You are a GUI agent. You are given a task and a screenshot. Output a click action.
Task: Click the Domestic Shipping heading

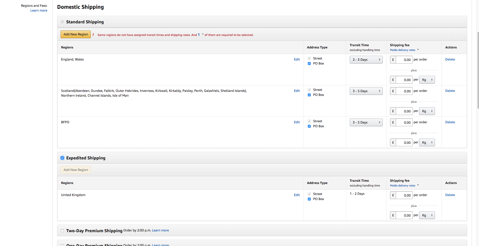(80, 7)
